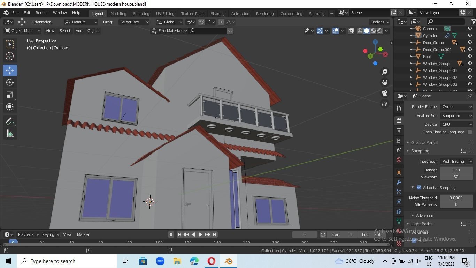
Task: Open the Object Constraints properties tab
Action: [399, 211]
